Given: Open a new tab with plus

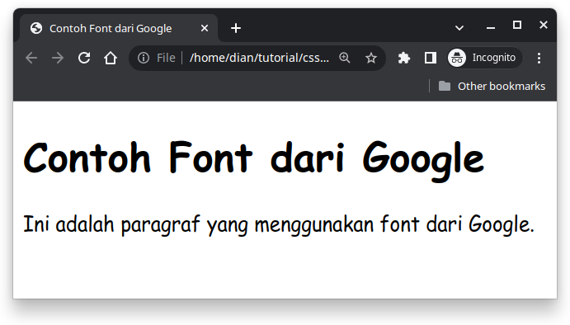Looking at the screenshot, I should click(x=236, y=28).
